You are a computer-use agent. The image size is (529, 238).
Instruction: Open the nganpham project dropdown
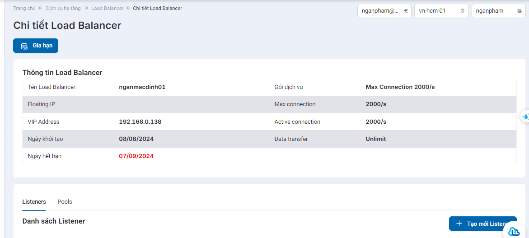[498, 11]
